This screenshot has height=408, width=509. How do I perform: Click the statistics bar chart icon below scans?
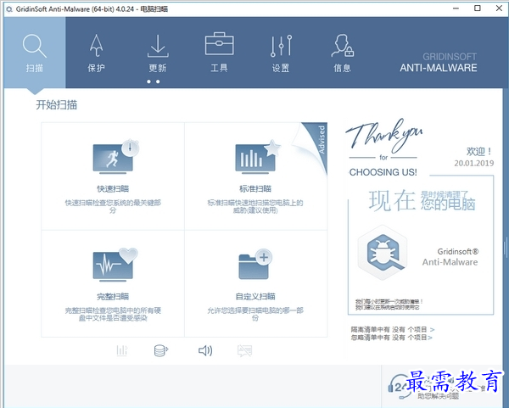coord(121,350)
